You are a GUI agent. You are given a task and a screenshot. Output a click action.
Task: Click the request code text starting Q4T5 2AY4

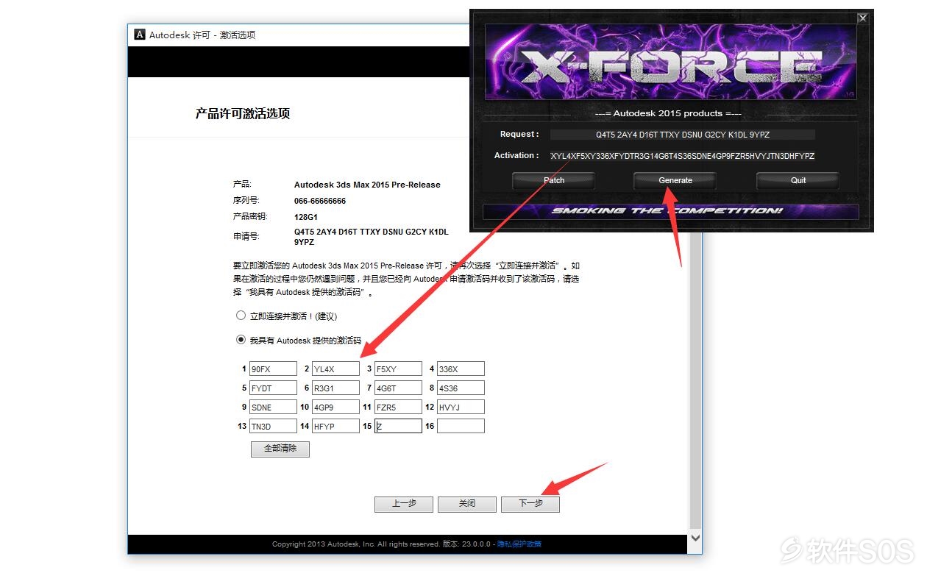tap(372, 237)
